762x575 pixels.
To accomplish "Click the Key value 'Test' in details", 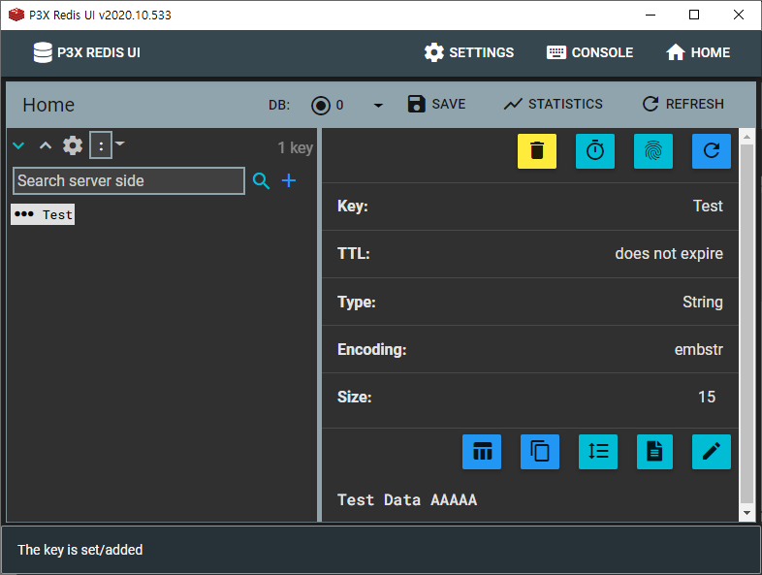I will tap(708, 207).
